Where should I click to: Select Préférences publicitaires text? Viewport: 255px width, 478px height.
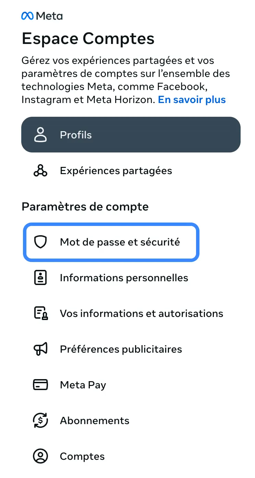121,349
